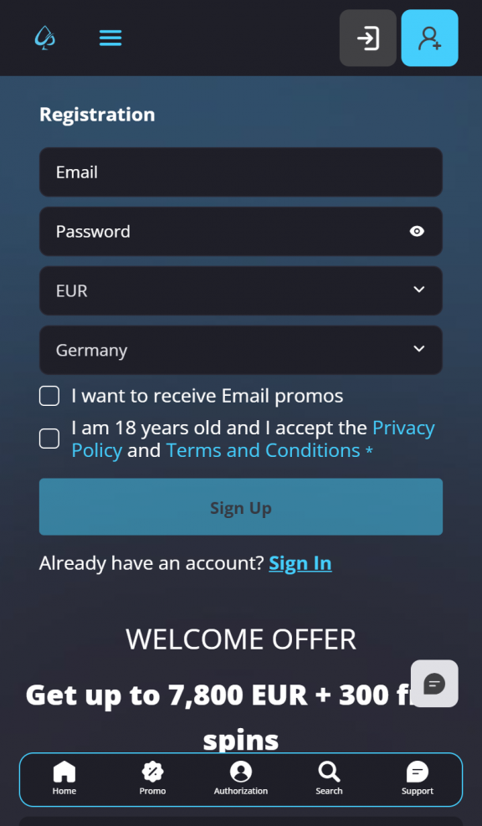482x826 pixels.
Task: Click the login arrow icon button
Action: (x=367, y=38)
